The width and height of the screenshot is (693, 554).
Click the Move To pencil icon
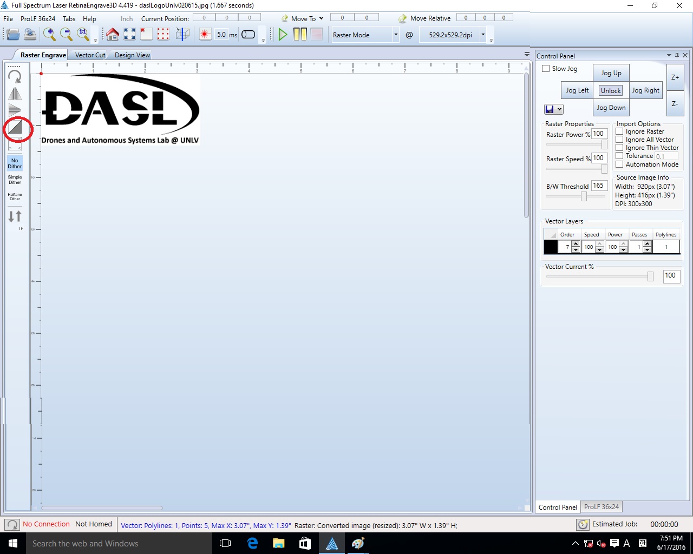tap(285, 18)
